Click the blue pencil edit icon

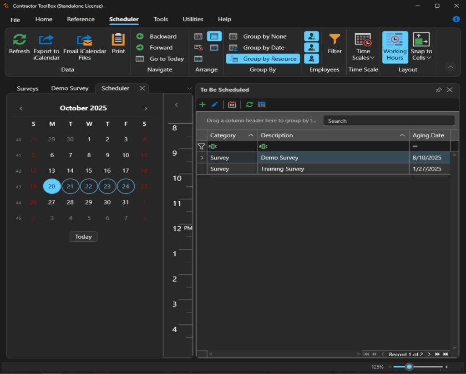214,105
